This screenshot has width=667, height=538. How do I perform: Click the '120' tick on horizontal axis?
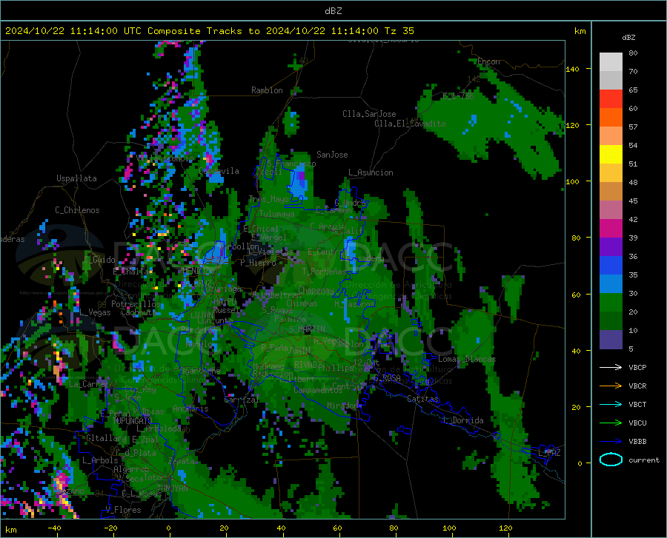click(x=505, y=528)
